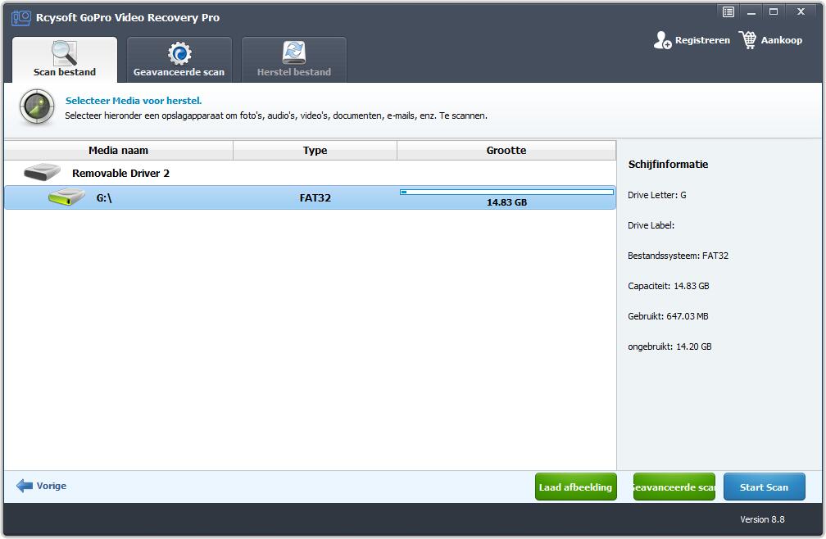This screenshot has height=539, width=826.
Task: Click the 14.83 GB usage bar
Action: tap(506, 192)
